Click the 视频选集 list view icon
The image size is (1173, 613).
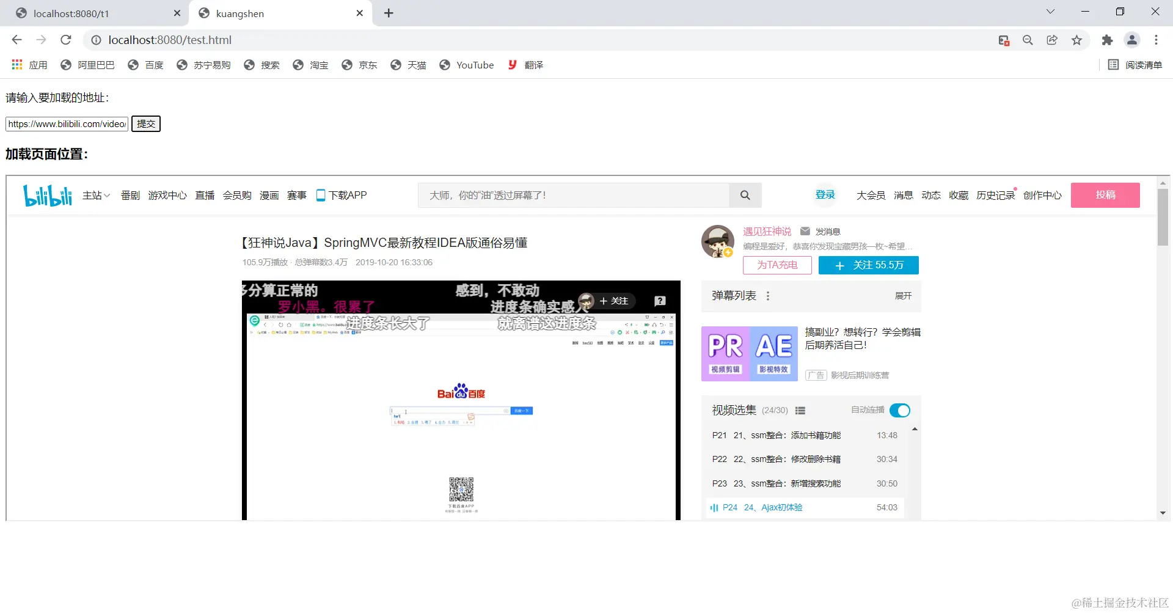click(800, 411)
